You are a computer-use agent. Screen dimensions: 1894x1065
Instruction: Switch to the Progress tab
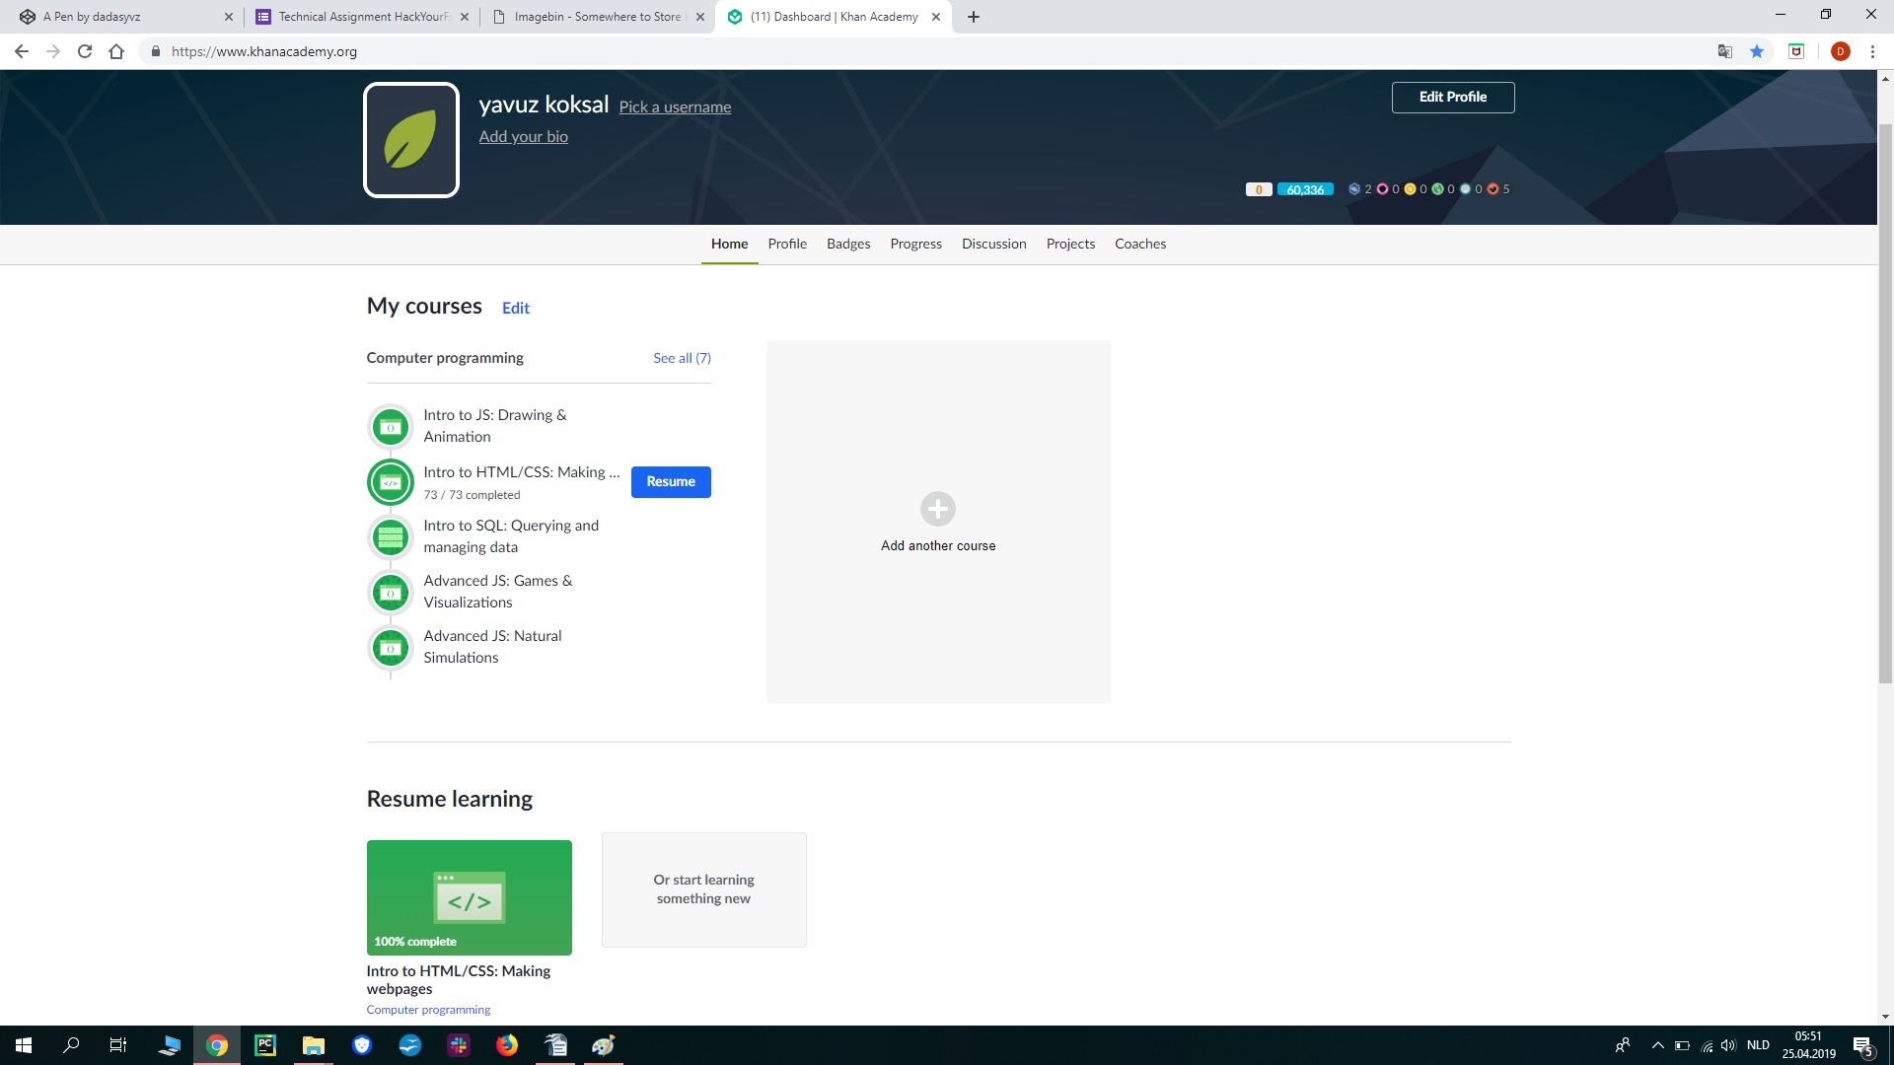[x=915, y=244]
